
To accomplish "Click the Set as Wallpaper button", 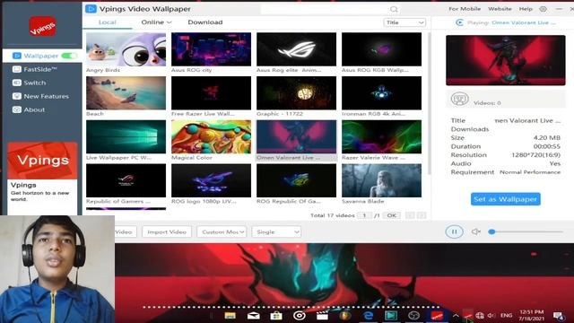I will click(505, 199).
